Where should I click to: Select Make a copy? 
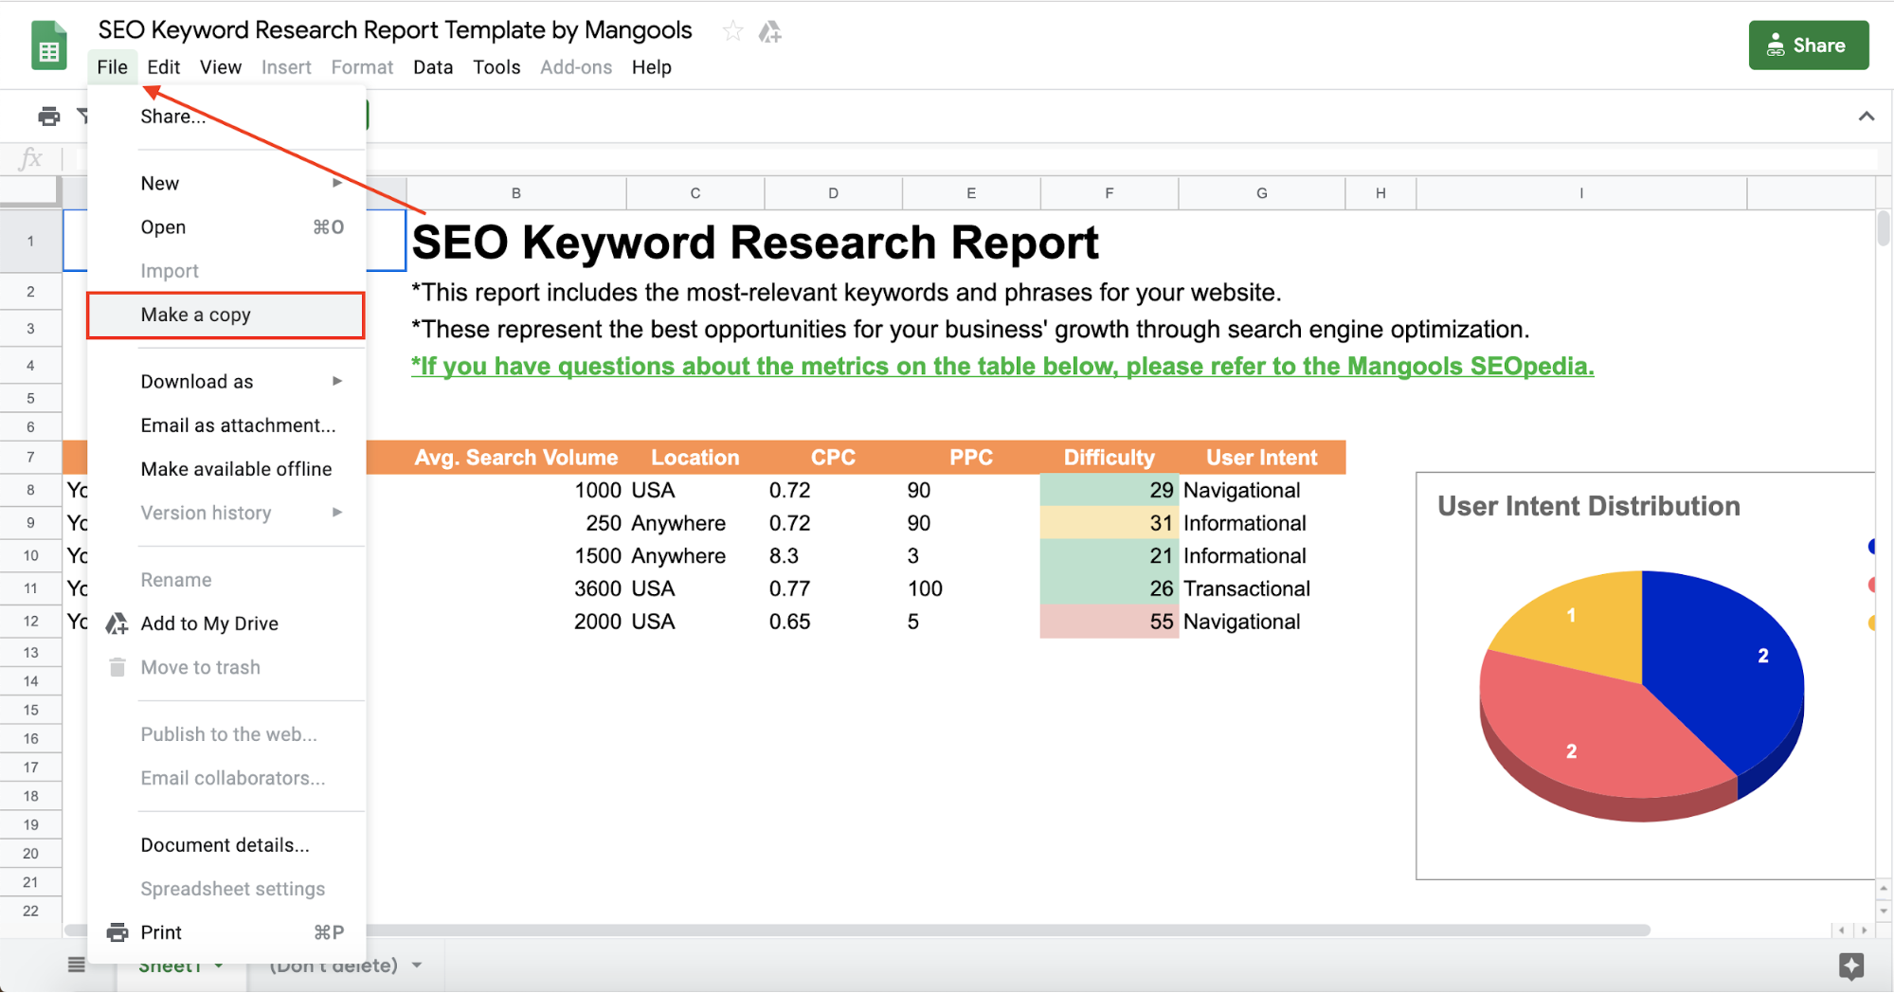coord(225,315)
